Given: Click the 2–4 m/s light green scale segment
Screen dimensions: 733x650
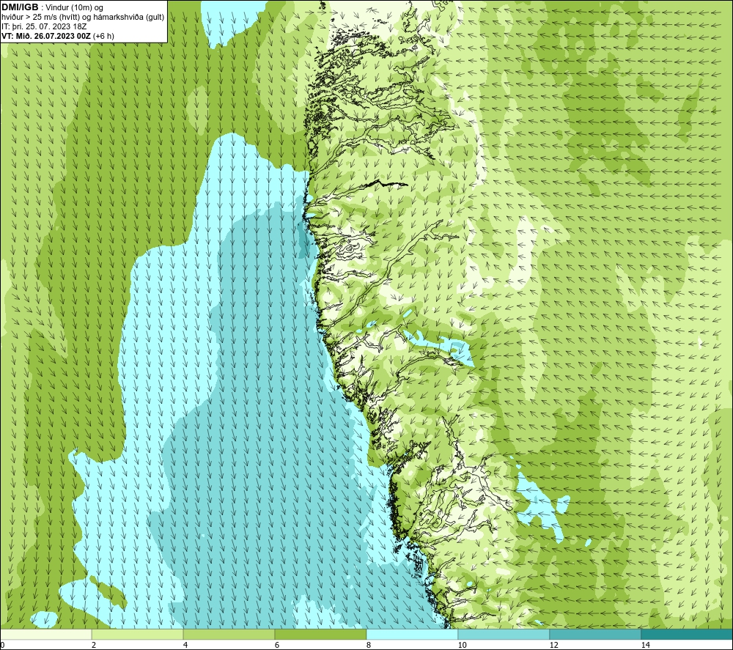Looking at the screenshot, I should pos(138,634).
